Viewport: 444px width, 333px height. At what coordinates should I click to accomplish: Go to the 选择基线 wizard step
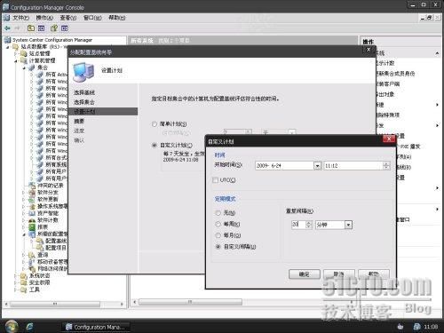[84, 92]
